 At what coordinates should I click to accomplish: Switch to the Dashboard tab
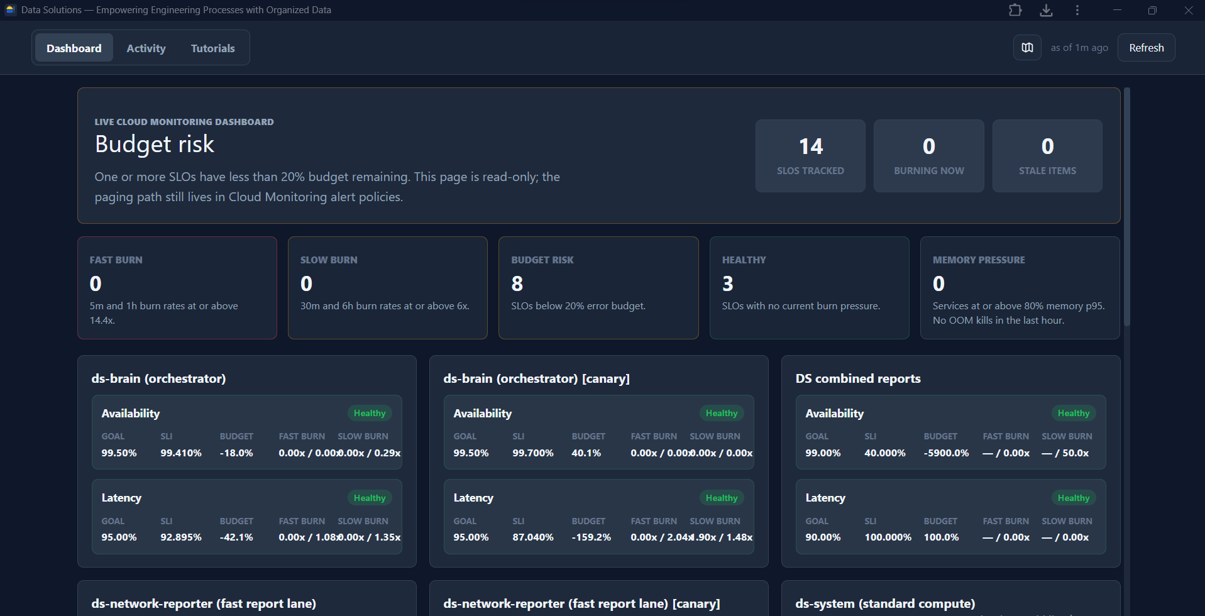[x=74, y=48]
